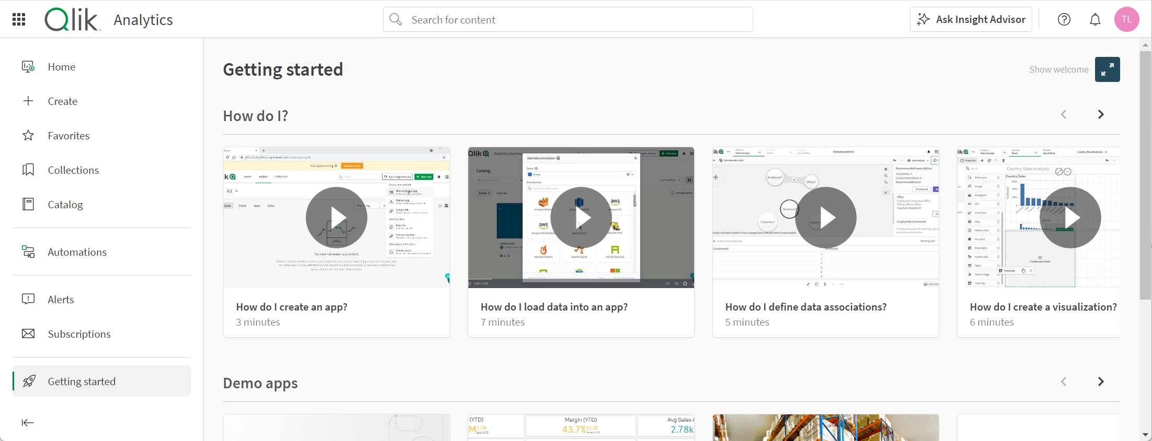The height and width of the screenshot is (441, 1152).
Task: Click the Automations icon
Action: tap(28, 252)
